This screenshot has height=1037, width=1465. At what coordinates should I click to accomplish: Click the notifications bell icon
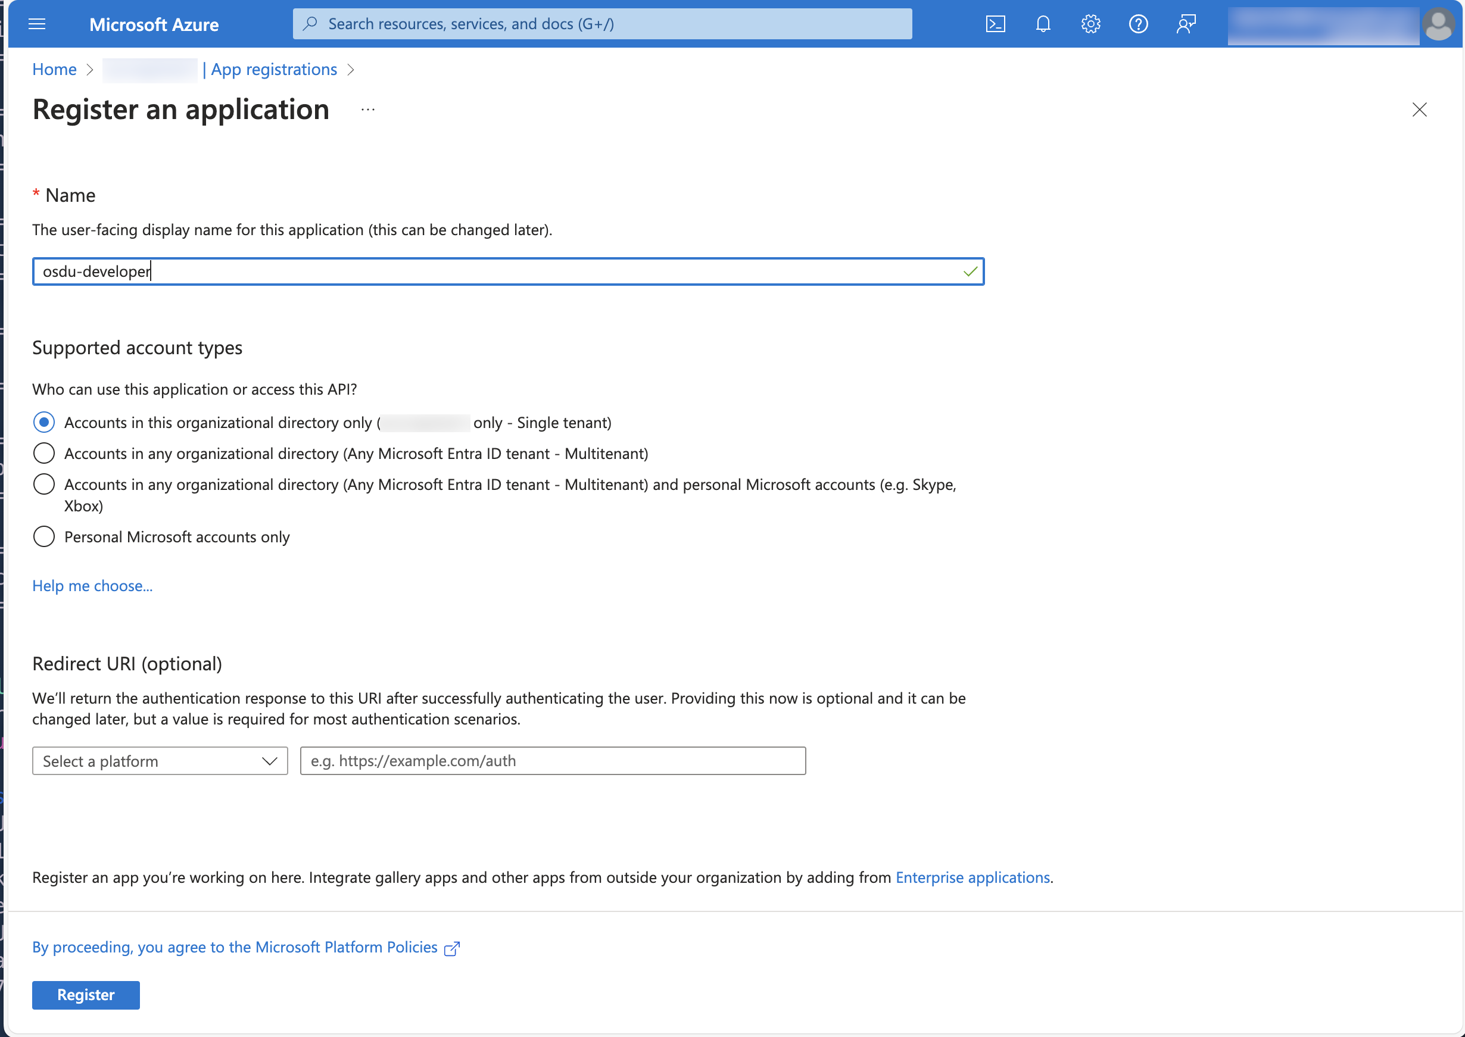[x=1042, y=23]
